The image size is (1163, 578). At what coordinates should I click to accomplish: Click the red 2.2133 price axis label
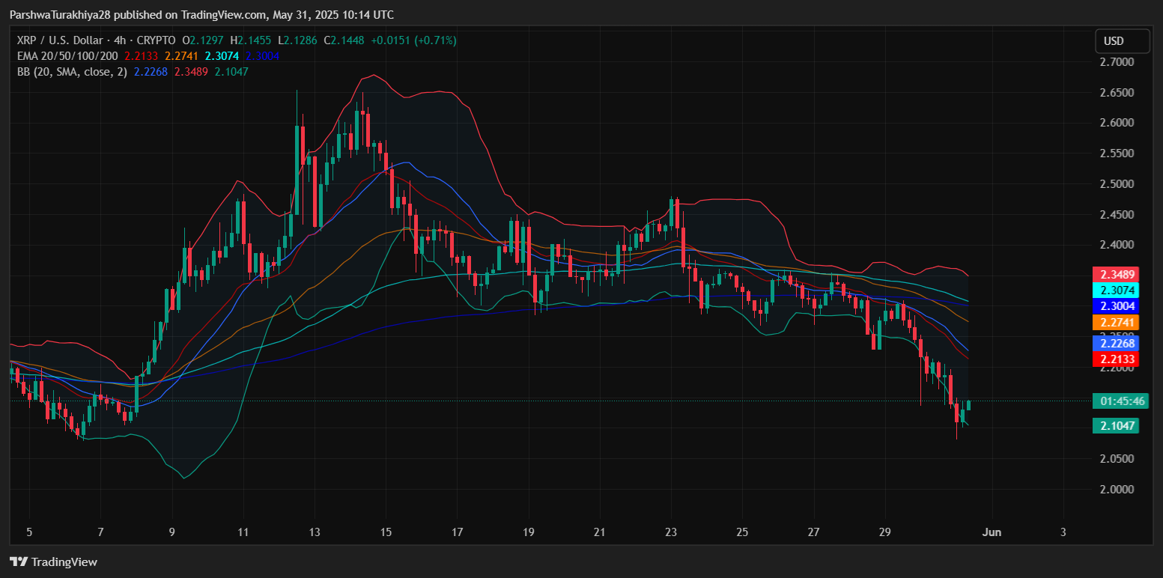coord(1115,359)
